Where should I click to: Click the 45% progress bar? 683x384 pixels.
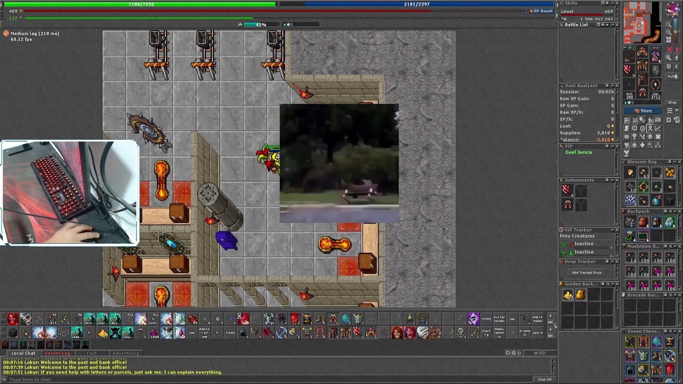260,25
